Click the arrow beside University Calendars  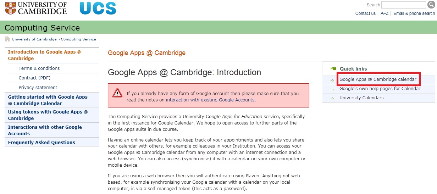click(332, 98)
